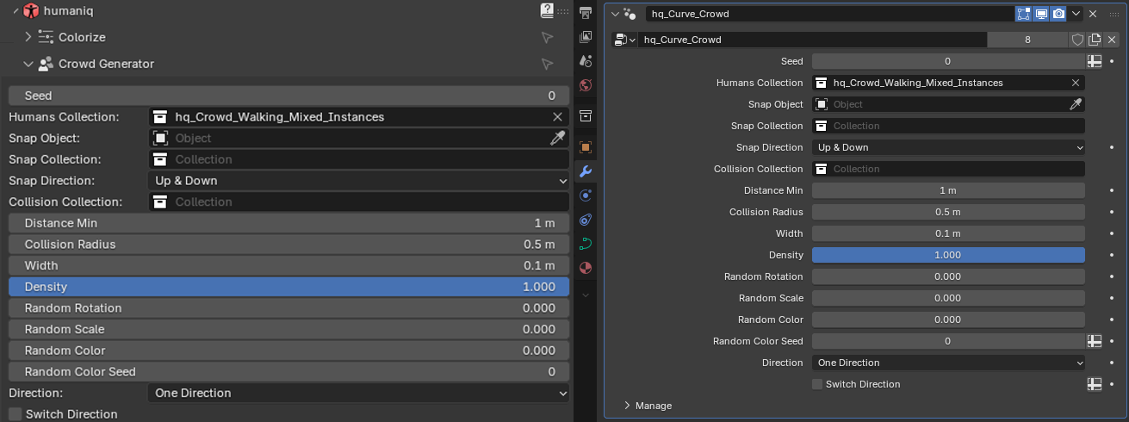Collapse the hq_Curve_Crowd modifier panel

(x=613, y=14)
